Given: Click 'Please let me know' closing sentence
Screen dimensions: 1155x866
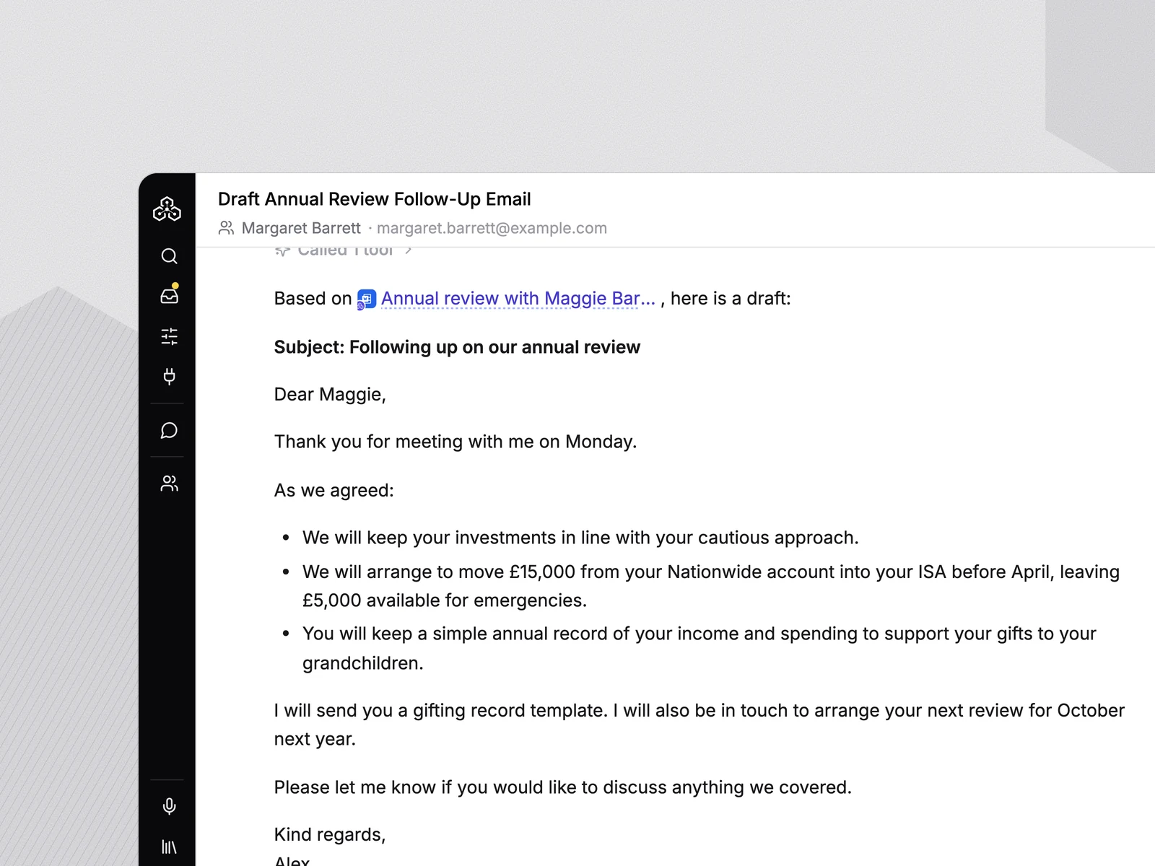Looking at the screenshot, I should tap(563, 787).
